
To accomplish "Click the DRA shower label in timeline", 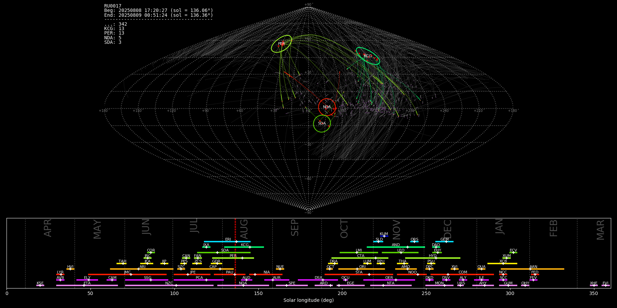I will tap(334, 261).
